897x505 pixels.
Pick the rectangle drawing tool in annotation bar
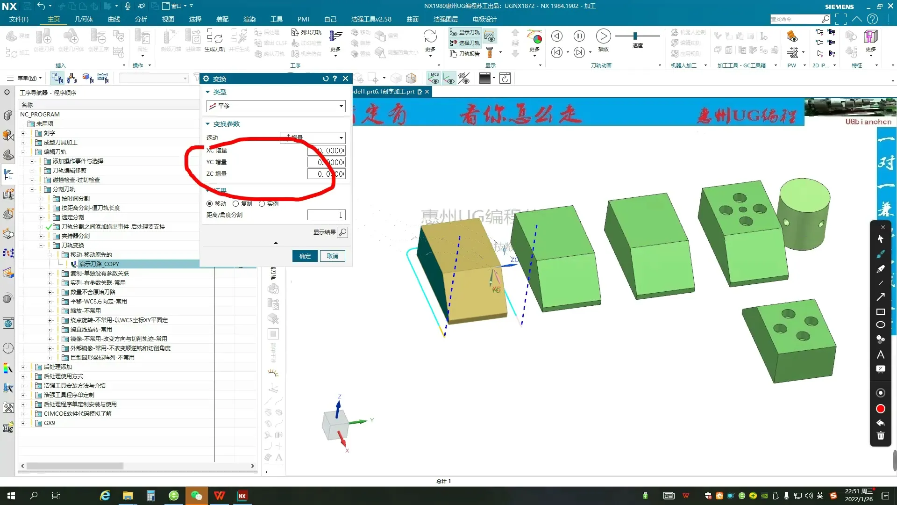tap(881, 312)
